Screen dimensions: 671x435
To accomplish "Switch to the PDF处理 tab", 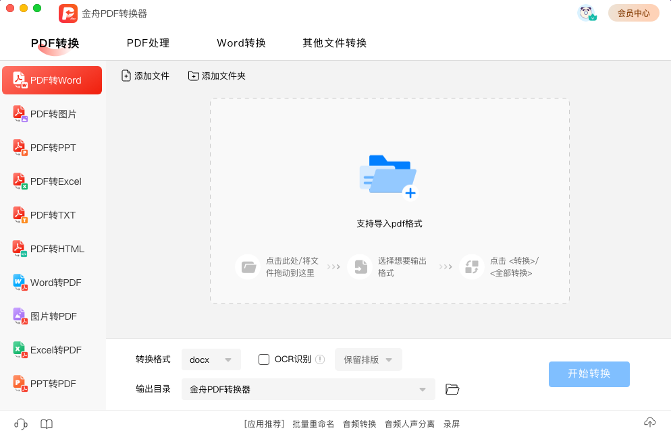I will [x=148, y=42].
